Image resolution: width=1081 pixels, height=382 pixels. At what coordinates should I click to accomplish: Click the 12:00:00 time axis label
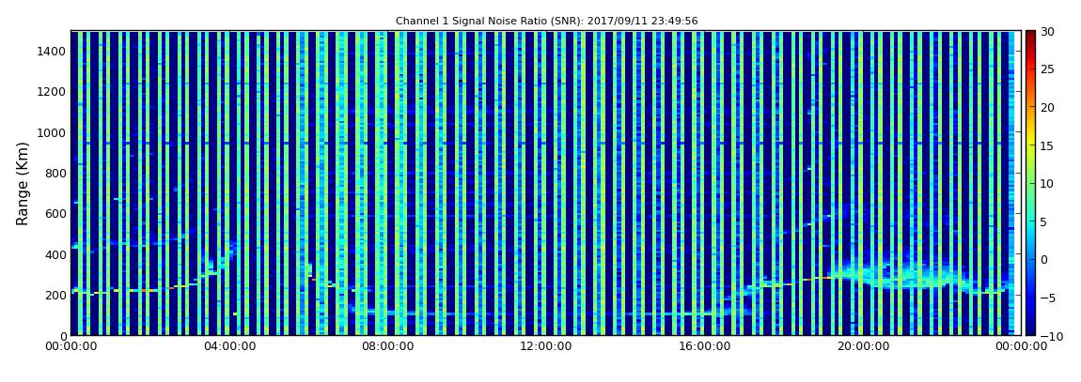(545, 347)
